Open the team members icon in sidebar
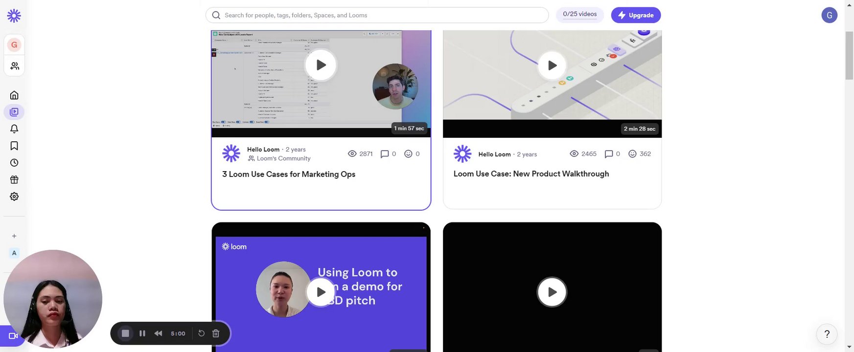This screenshot has height=352, width=854. pyautogui.click(x=14, y=66)
